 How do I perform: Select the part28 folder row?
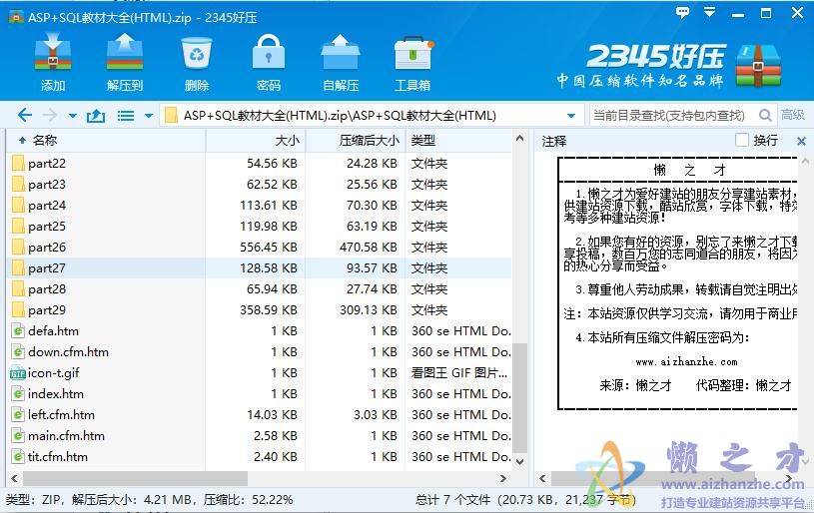(x=260, y=289)
